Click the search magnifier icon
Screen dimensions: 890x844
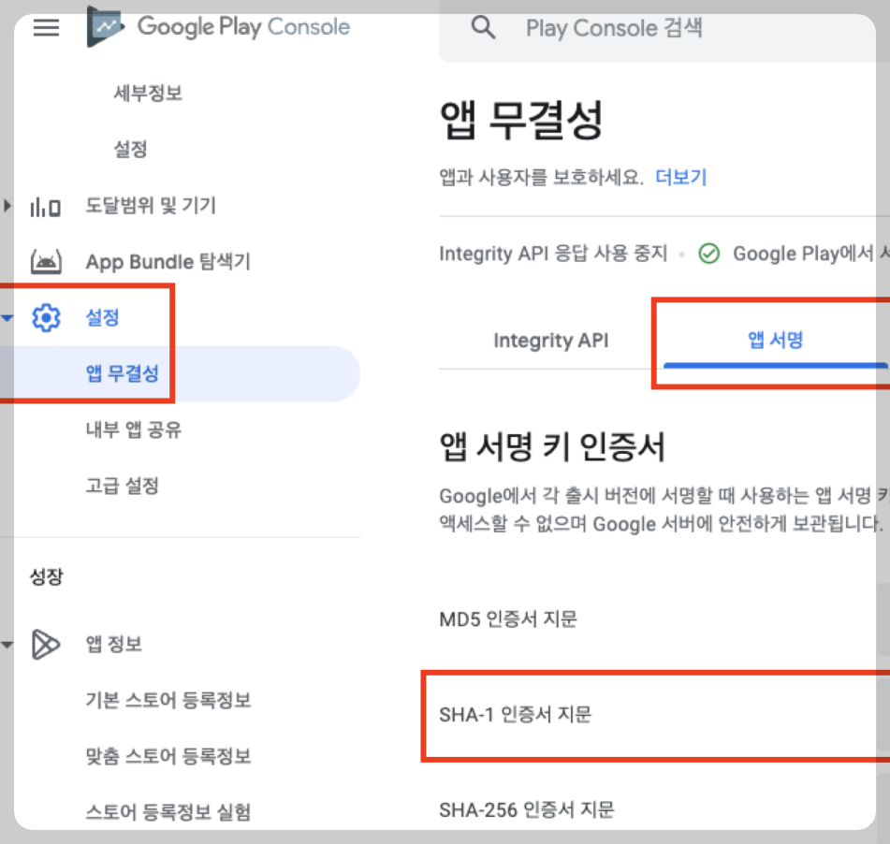coord(483,27)
